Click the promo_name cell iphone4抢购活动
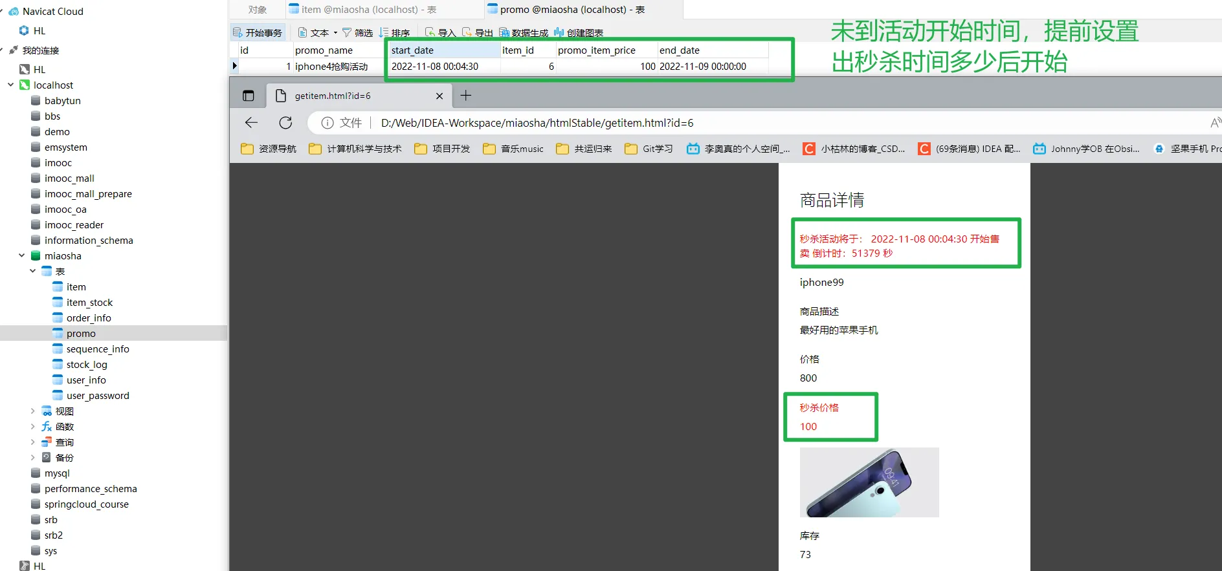The width and height of the screenshot is (1222, 571). tap(341, 67)
